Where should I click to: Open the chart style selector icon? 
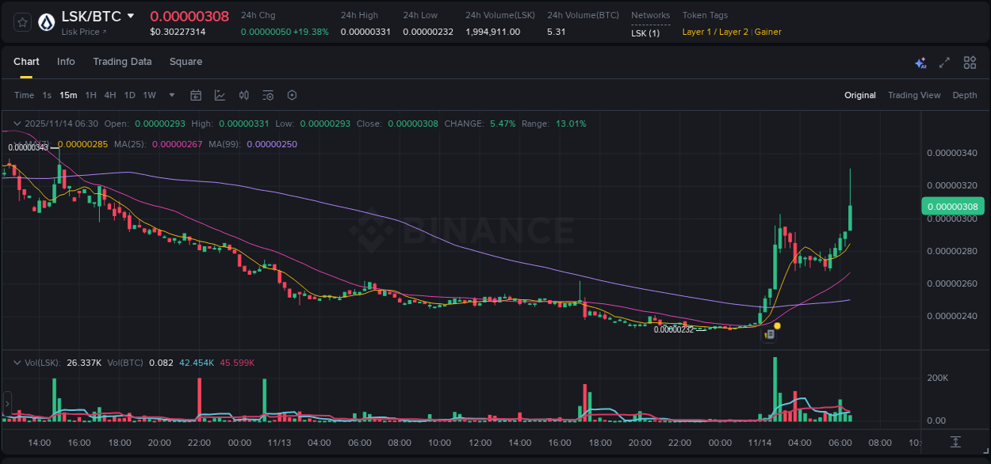click(220, 95)
